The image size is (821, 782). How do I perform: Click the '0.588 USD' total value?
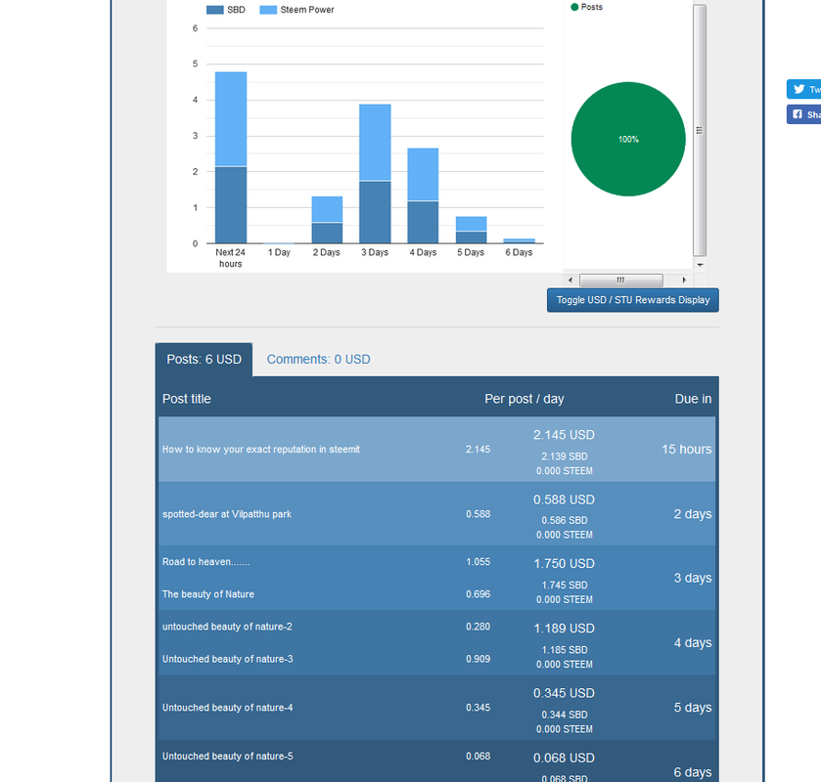(x=564, y=500)
